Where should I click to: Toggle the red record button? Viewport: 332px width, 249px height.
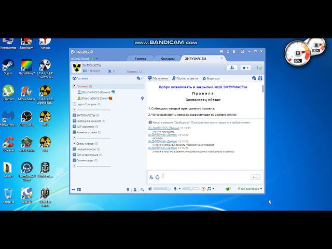click(203, 189)
